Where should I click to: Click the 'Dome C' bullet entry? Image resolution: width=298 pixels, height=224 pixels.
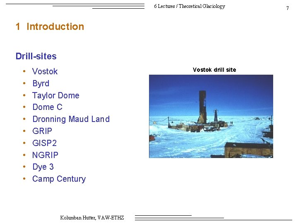[x=47, y=107]
